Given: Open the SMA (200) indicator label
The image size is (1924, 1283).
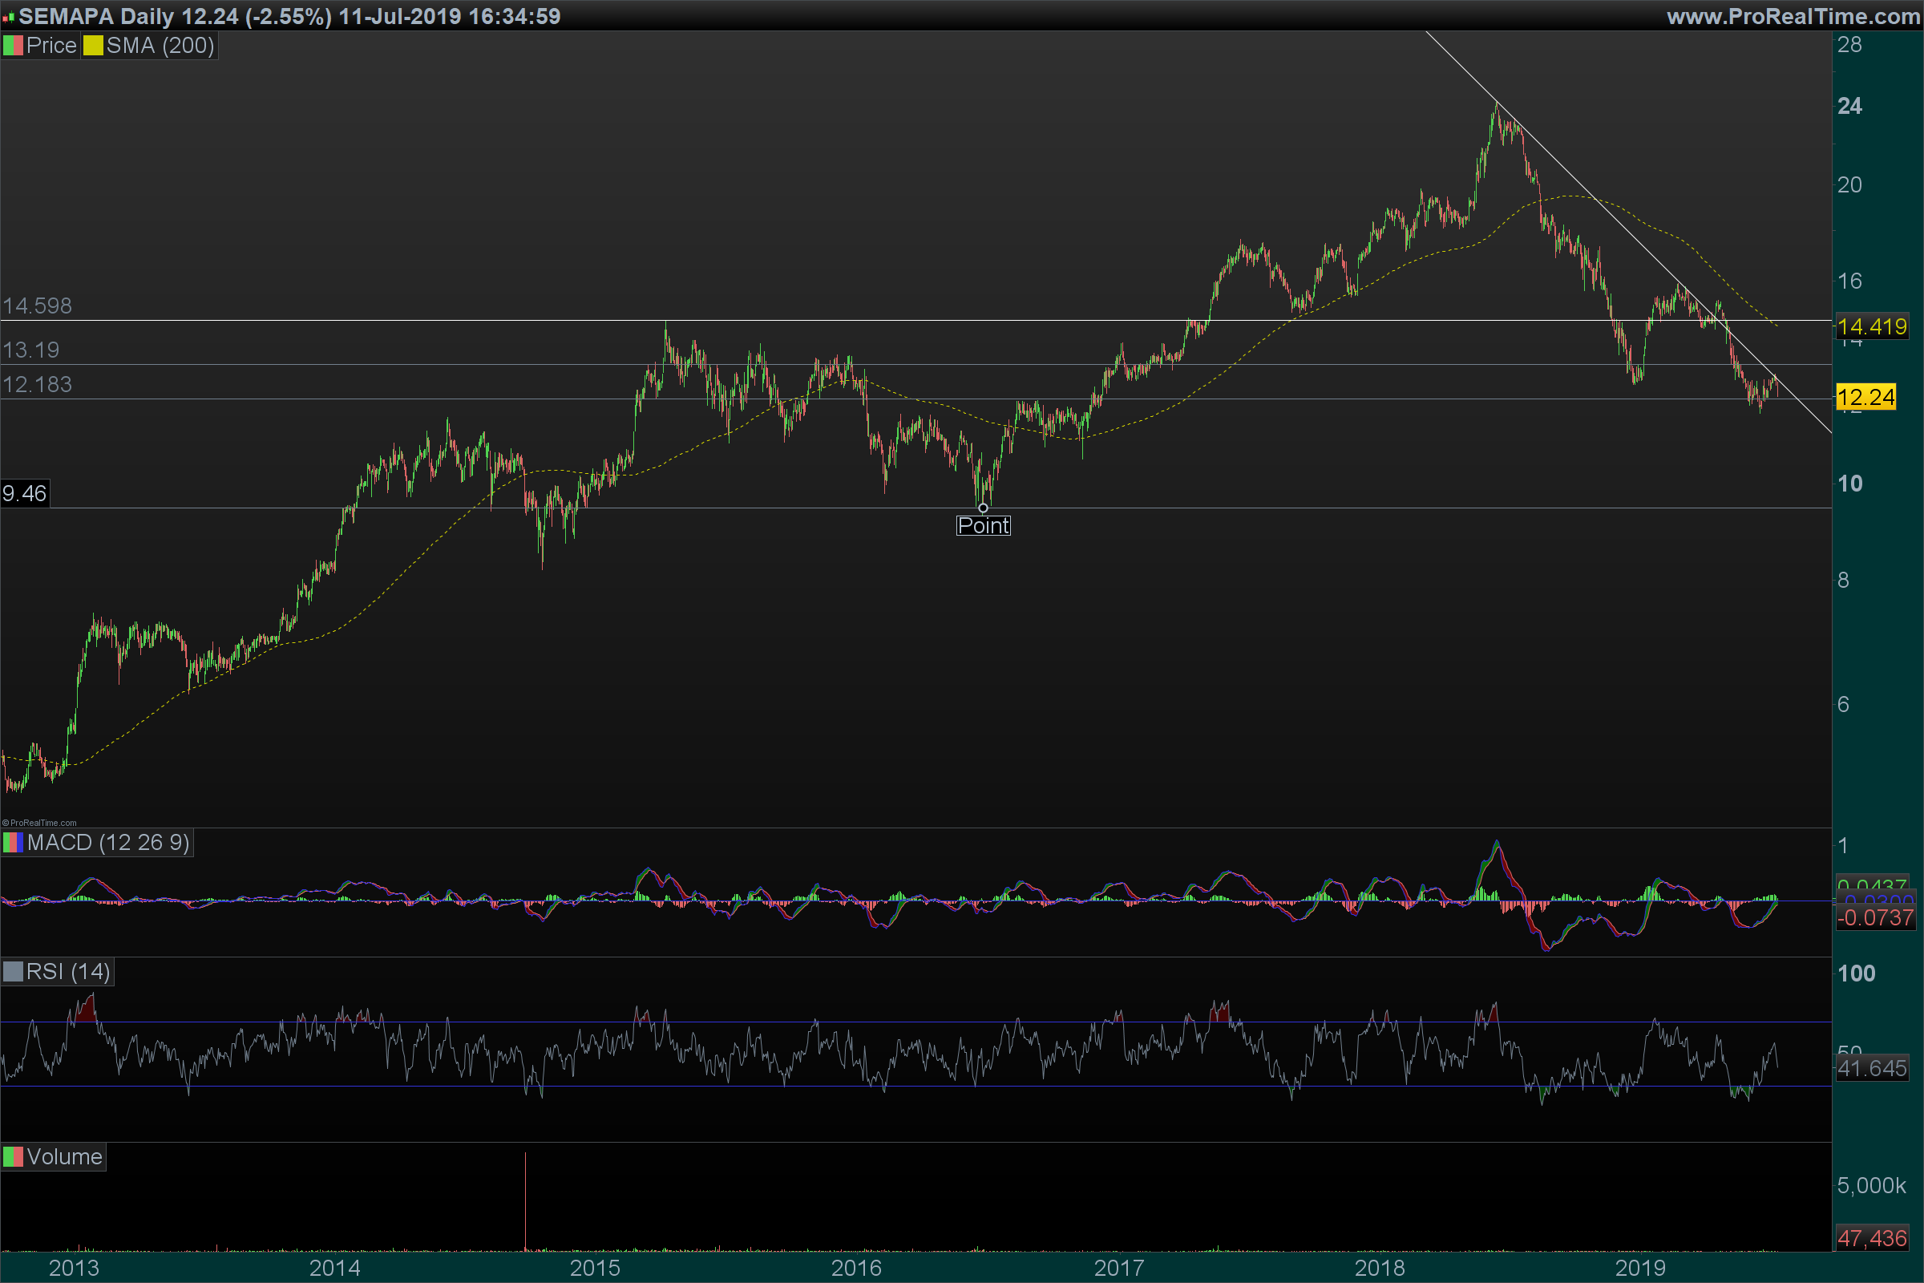Looking at the screenshot, I should [160, 46].
